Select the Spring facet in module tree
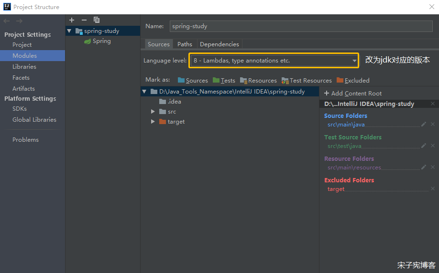 pyautogui.click(x=101, y=41)
